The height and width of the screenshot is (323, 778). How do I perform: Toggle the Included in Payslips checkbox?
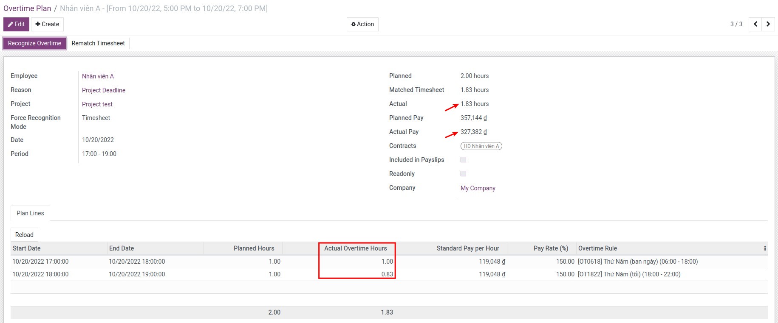coord(464,160)
